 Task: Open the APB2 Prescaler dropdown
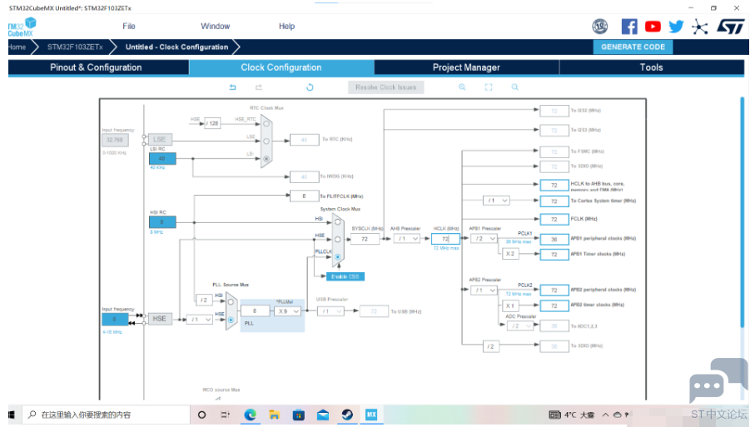point(484,290)
